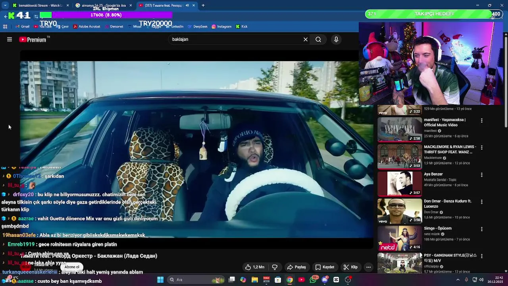Show hidden system tray icons chevron
The height and width of the screenshot is (286, 508).
(x=458, y=280)
